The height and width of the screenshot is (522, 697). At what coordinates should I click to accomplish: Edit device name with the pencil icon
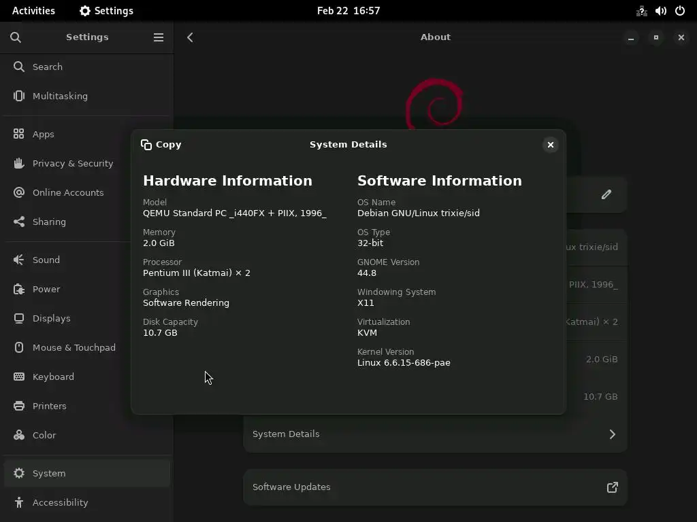point(606,194)
